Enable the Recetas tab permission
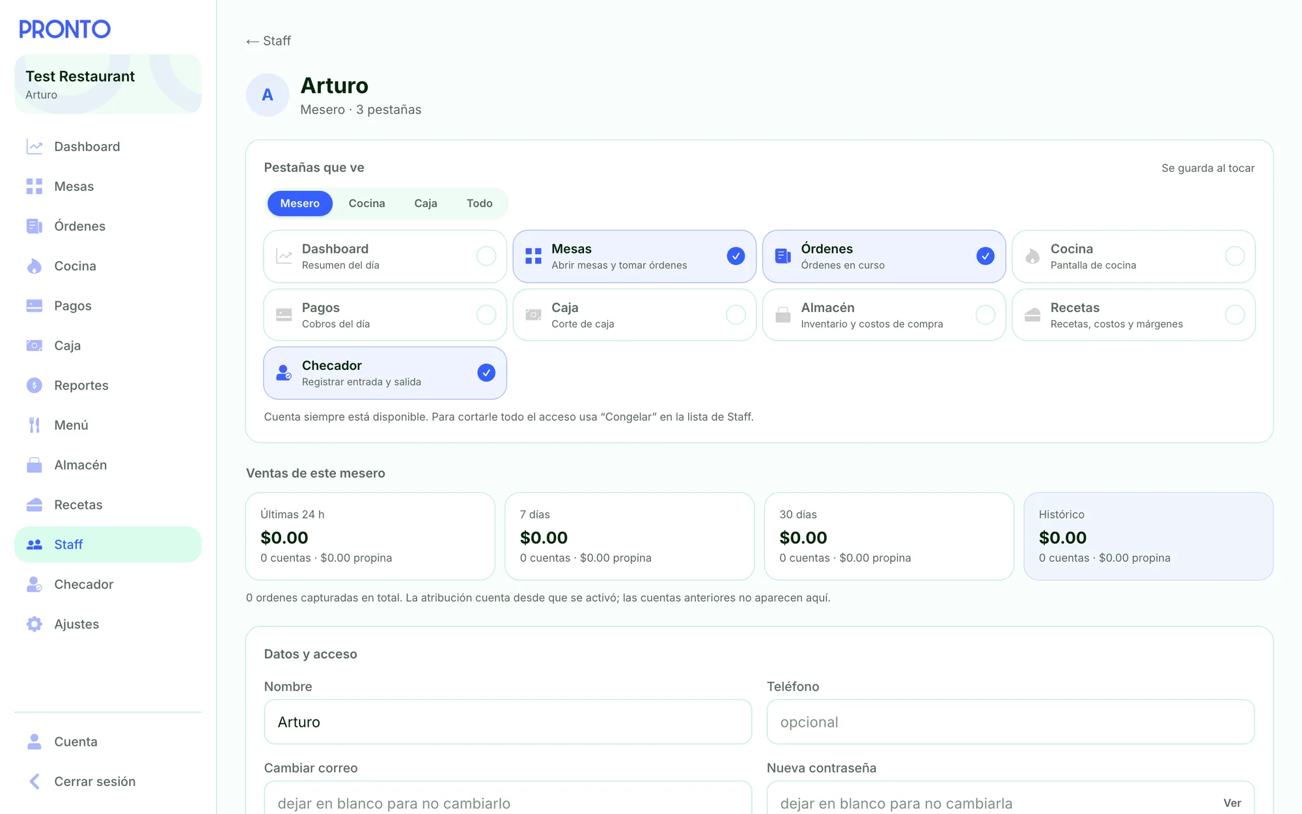 pyautogui.click(x=1133, y=315)
